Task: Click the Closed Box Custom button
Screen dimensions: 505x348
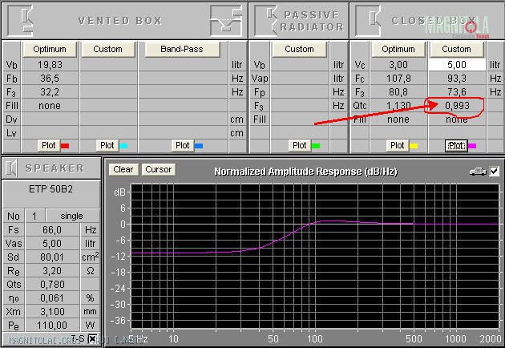Action: coord(456,49)
